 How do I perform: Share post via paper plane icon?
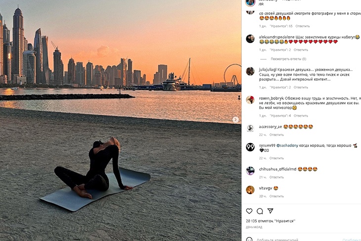pyautogui.click(x=271, y=211)
